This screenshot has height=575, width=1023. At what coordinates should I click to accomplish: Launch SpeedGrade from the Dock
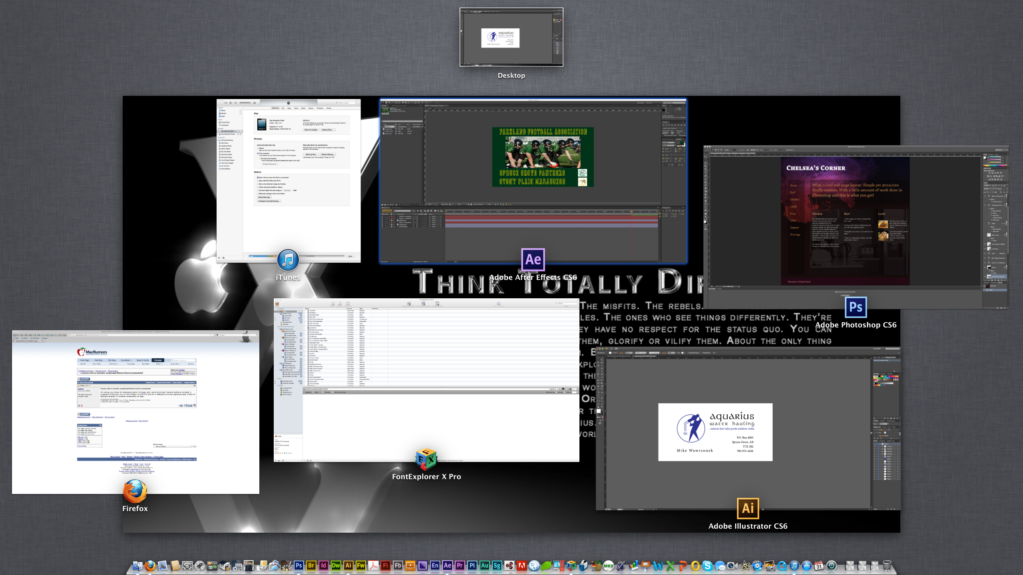click(x=497, y=565)
